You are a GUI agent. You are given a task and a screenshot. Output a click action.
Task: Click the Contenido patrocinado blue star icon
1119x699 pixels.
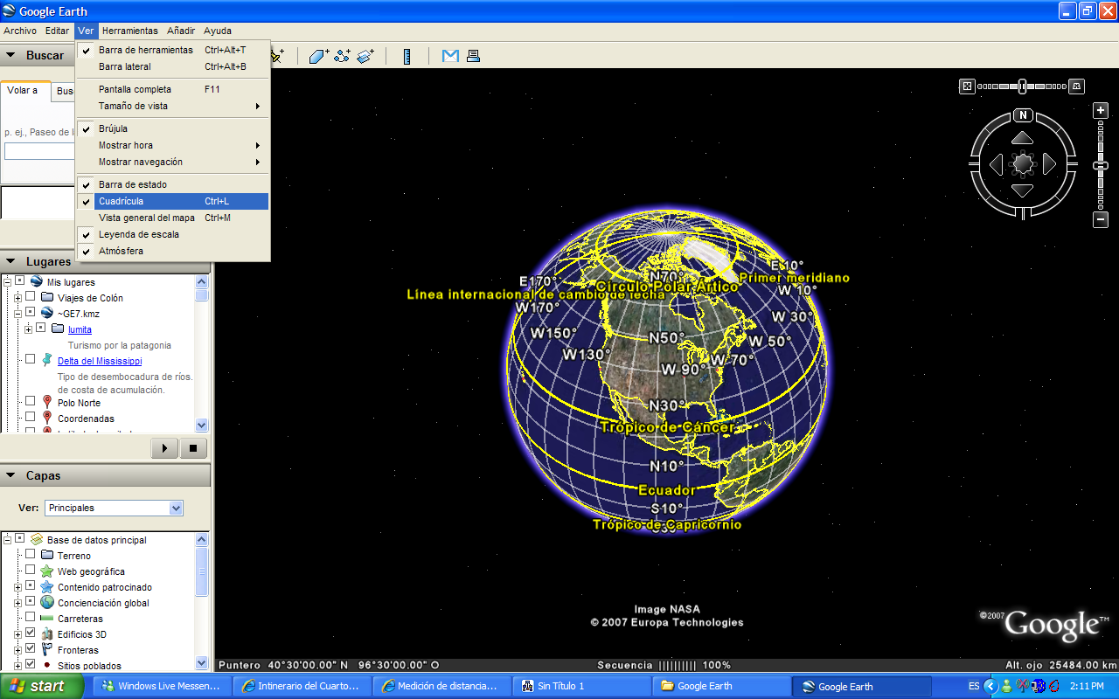pos(47,587)
